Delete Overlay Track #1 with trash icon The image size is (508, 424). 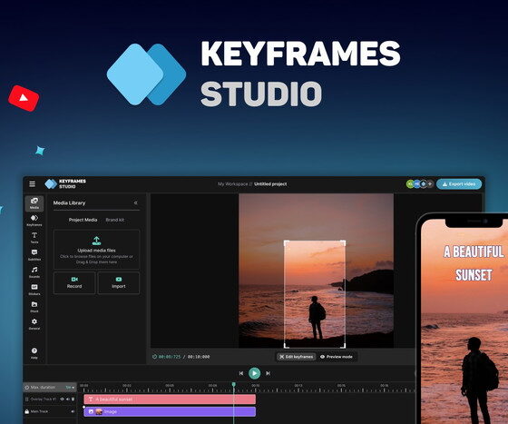click(x=73, y=399)
